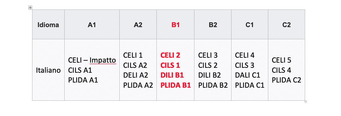The height and width of the screenshot is (116, 341).
Task: Click the DALI C1 entry
Action: coord(247,75)
